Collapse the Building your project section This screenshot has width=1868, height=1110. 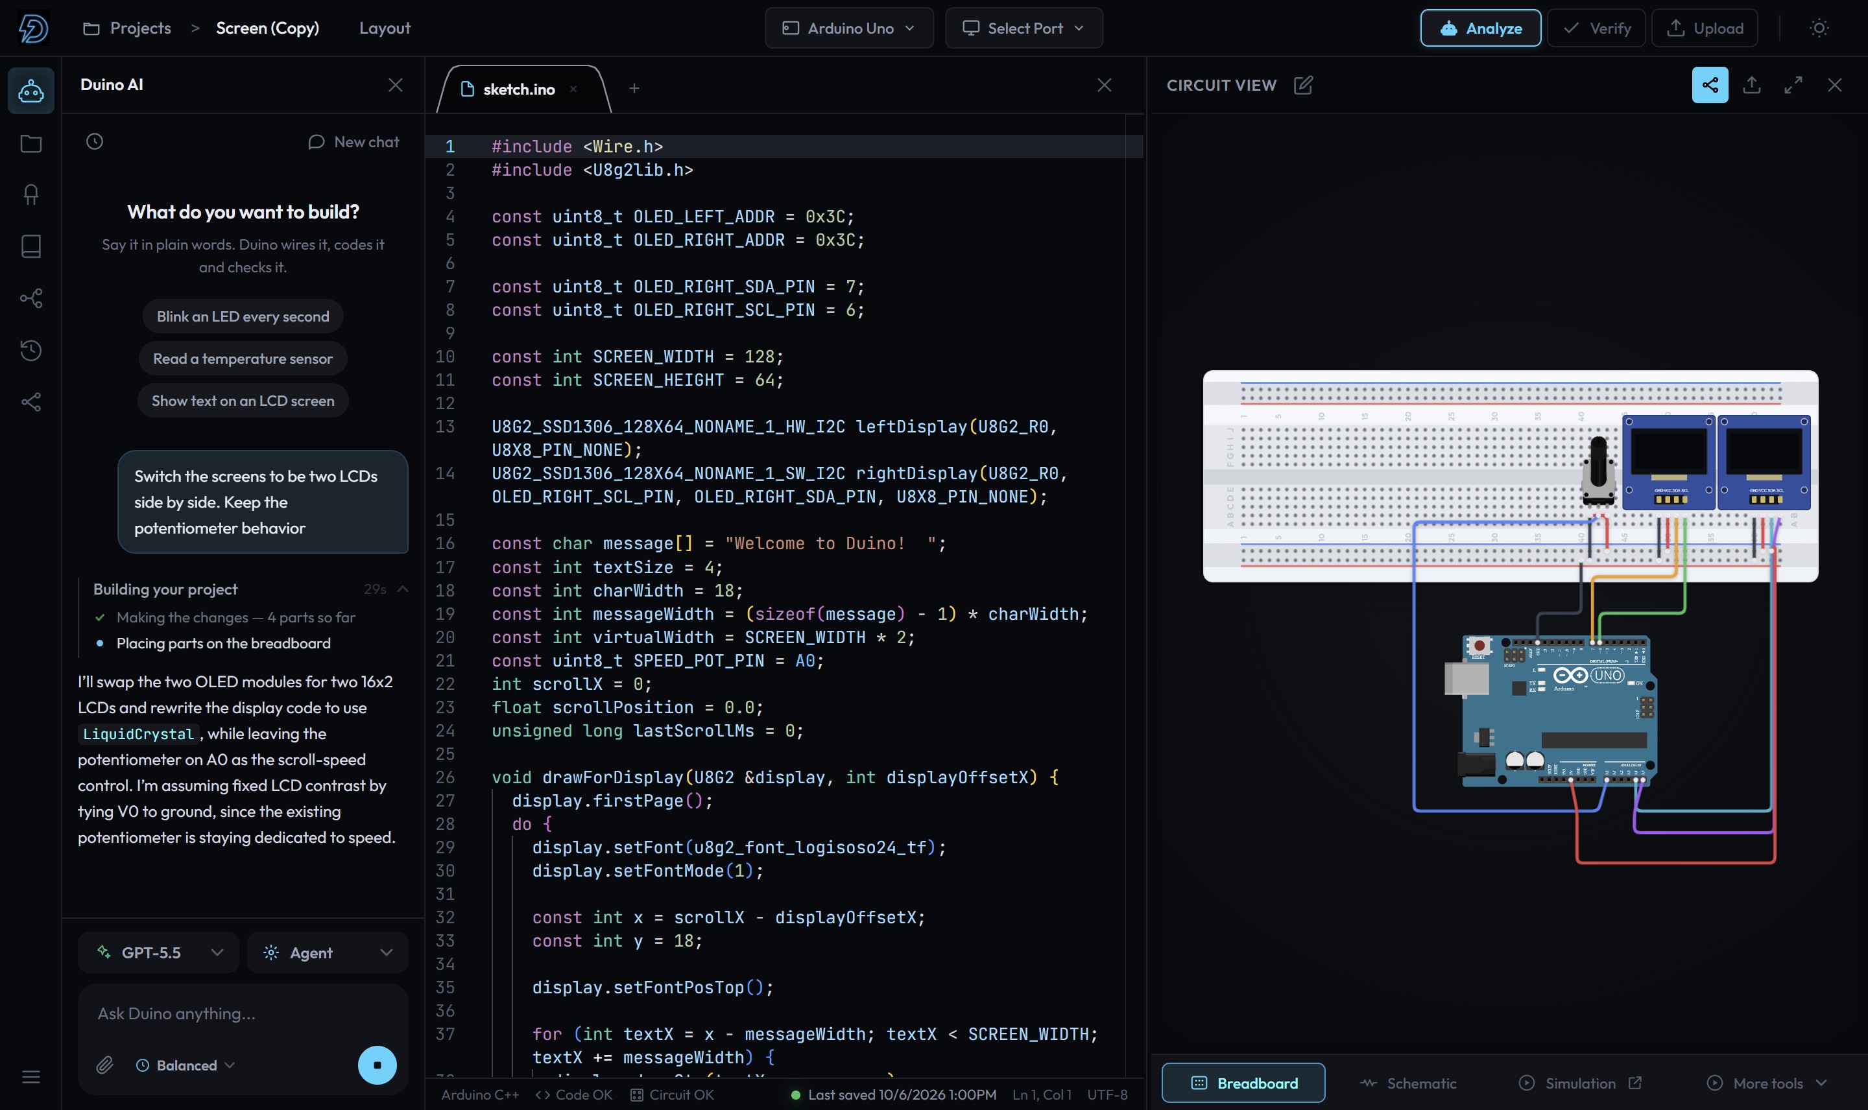coord(403,589)
